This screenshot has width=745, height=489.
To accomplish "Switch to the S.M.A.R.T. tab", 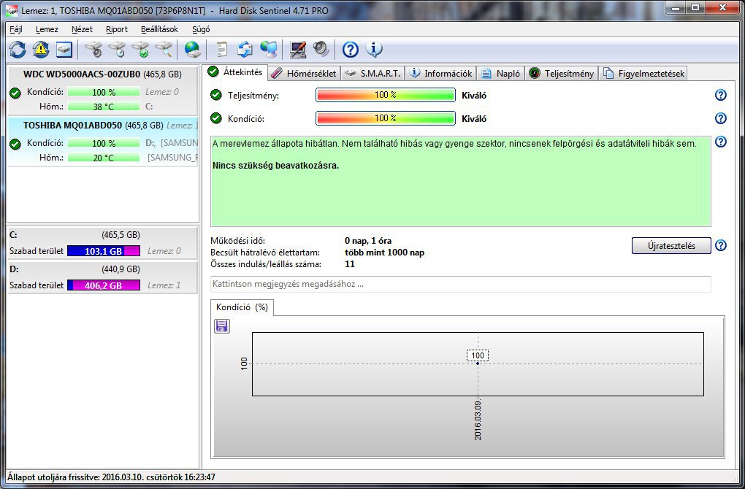I will coord(373,74).
